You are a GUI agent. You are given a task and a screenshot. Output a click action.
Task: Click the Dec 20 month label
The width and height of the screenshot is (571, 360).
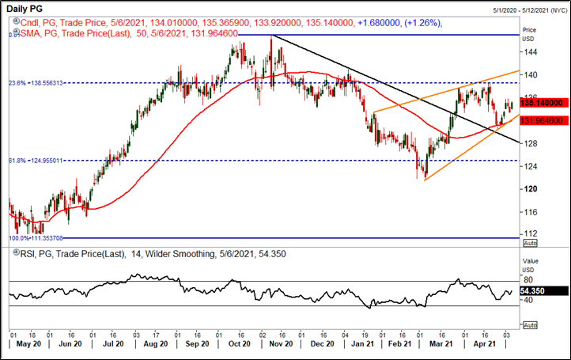click(x=323, y=343)
